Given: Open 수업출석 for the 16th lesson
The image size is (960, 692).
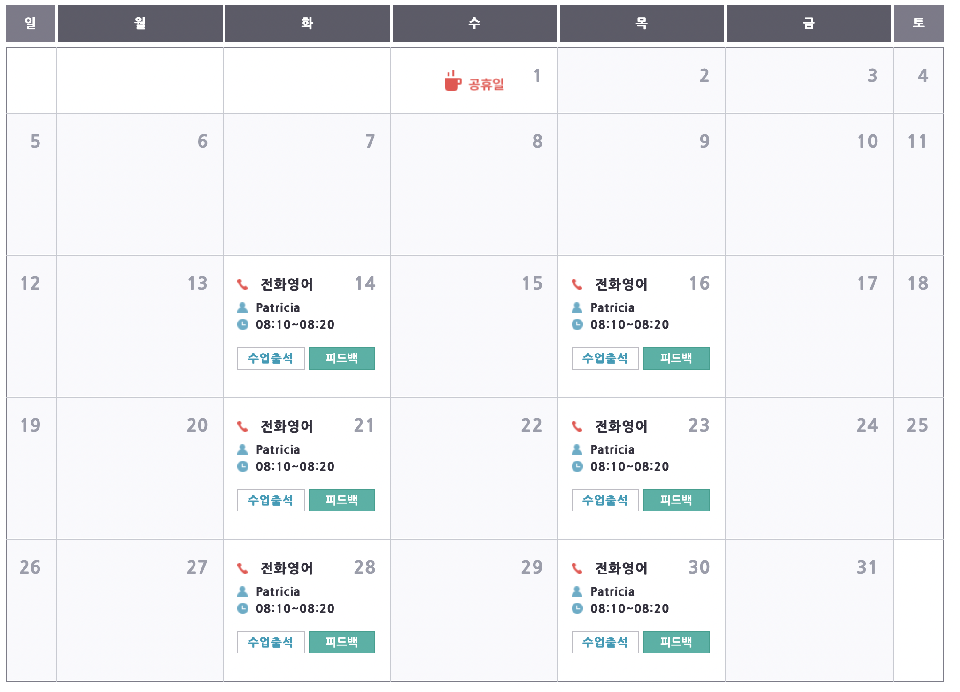Looking at the screenshot, I should click(x=605, y=358).
